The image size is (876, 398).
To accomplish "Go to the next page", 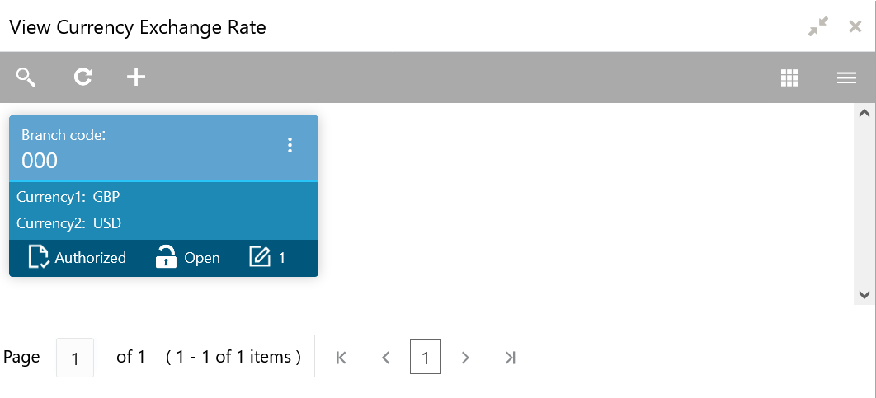I will (465, 358).
